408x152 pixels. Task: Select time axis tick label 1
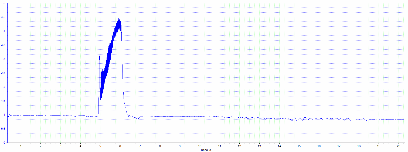point(21,146)
